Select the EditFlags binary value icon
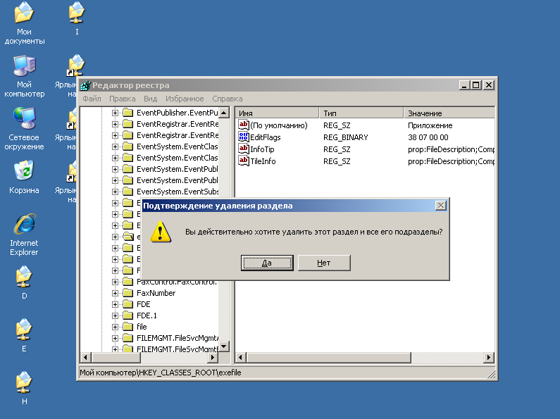 [244, 137]
